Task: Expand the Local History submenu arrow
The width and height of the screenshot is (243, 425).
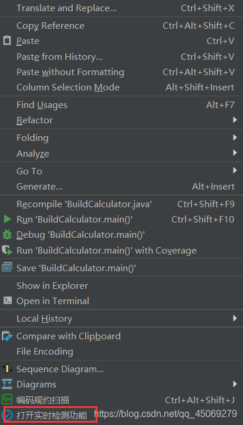Action: click(x=235, y=318)
